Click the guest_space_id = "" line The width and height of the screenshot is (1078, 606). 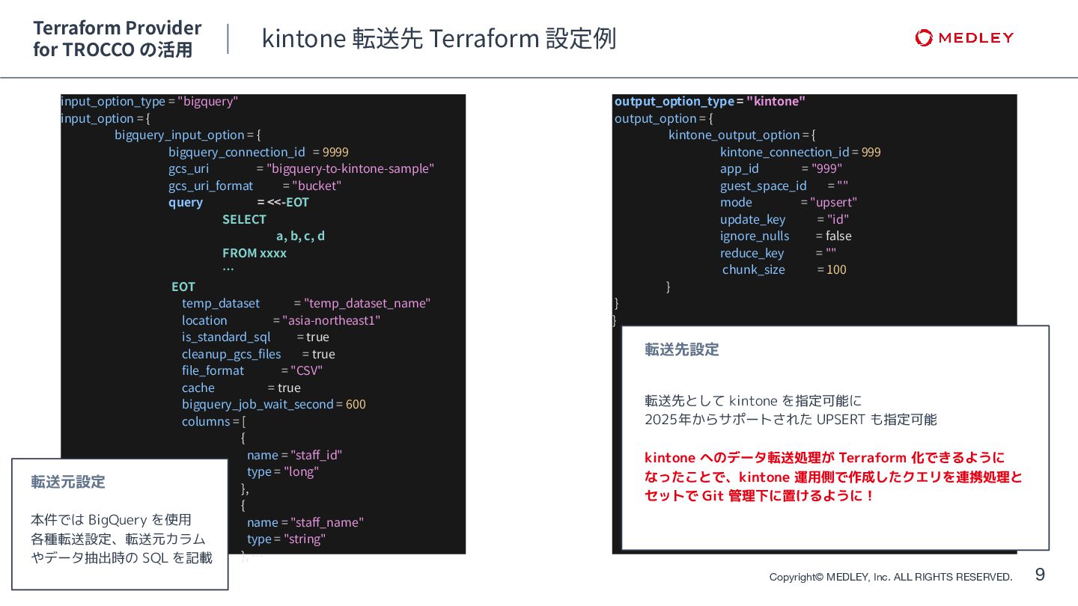pos(784,186)
